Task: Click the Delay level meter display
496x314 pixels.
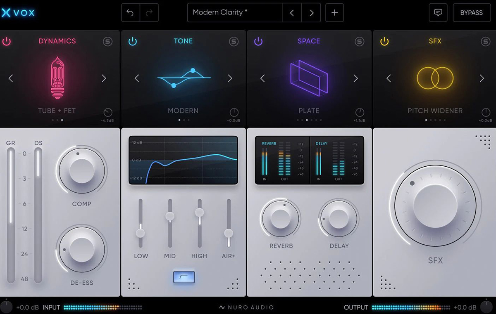Action: tap(337, 160)
